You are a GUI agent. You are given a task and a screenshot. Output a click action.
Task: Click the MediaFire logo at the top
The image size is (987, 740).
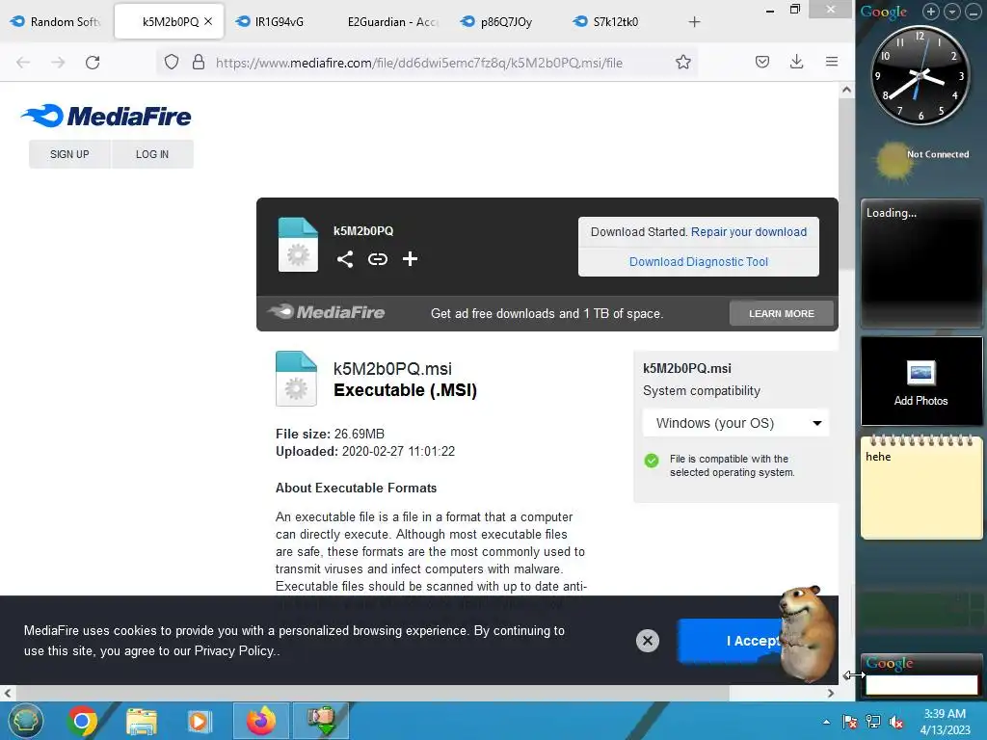click(x=106, y=116)
